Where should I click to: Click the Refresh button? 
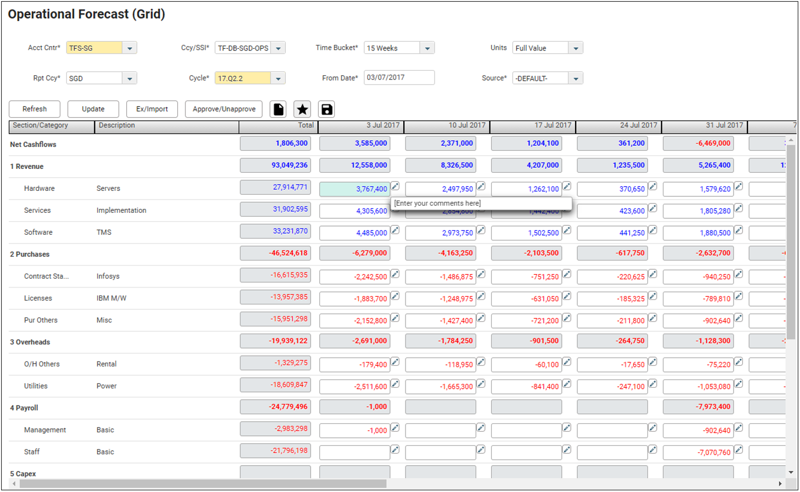[35, 109]
